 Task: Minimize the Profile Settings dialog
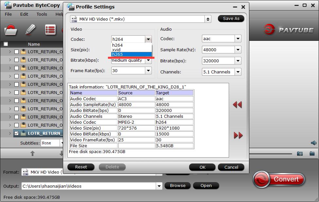(235, 7)
